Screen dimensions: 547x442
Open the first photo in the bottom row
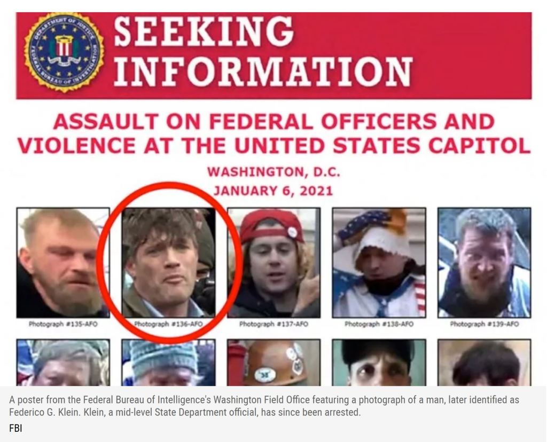coord(63,362)
